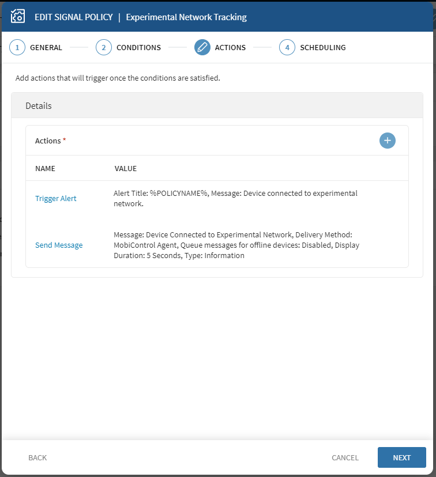Screen dimensions: 436x477
Task: Click the pencil icon for Actions step
Action: pyautogui.click(x=202, y=47)
